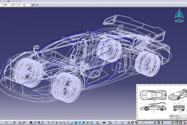
Task: Click the Zoom Out magnifier icon
Action: pyautogui.click(x=68, y=123)
